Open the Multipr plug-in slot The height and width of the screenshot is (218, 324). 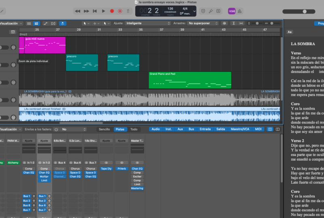click(44, 176)
